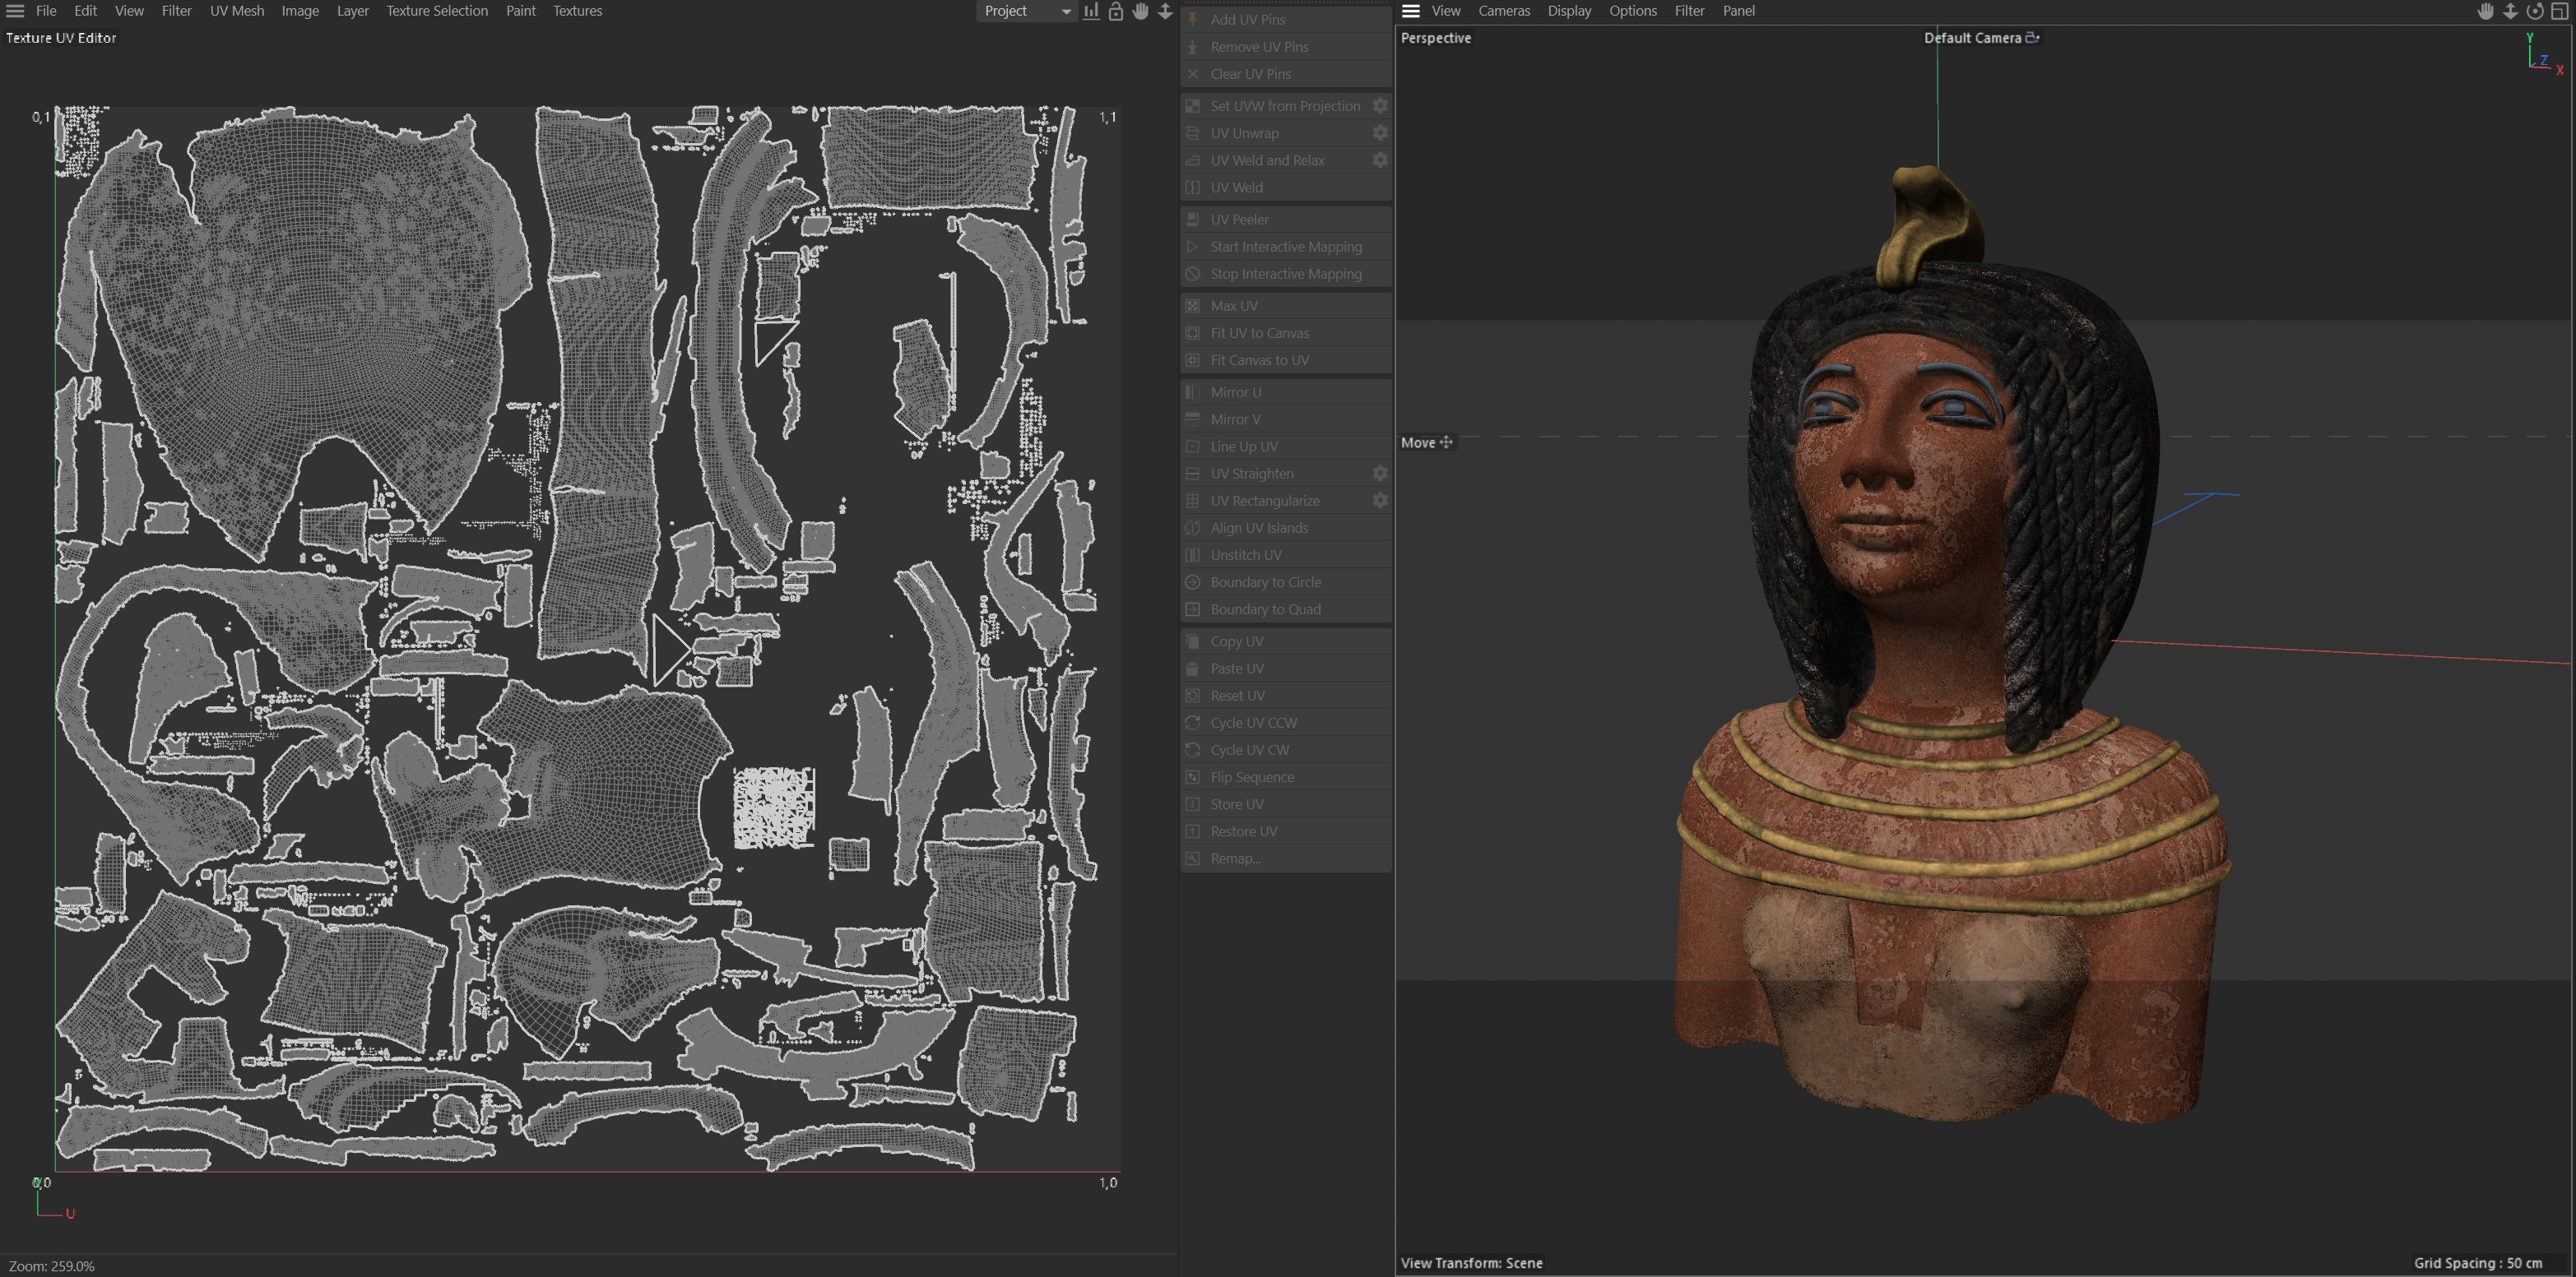
Task: Click the viewport layout toggle icon
Action: [2559, 11]
